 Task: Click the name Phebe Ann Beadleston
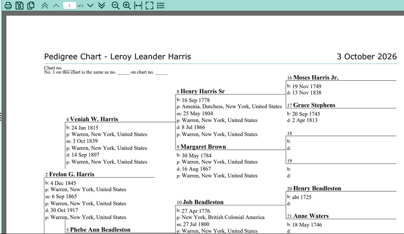pos(100,230)
